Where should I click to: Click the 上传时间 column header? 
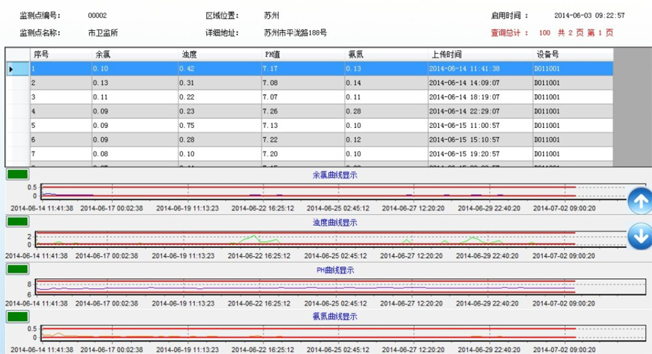click(480, 55)
